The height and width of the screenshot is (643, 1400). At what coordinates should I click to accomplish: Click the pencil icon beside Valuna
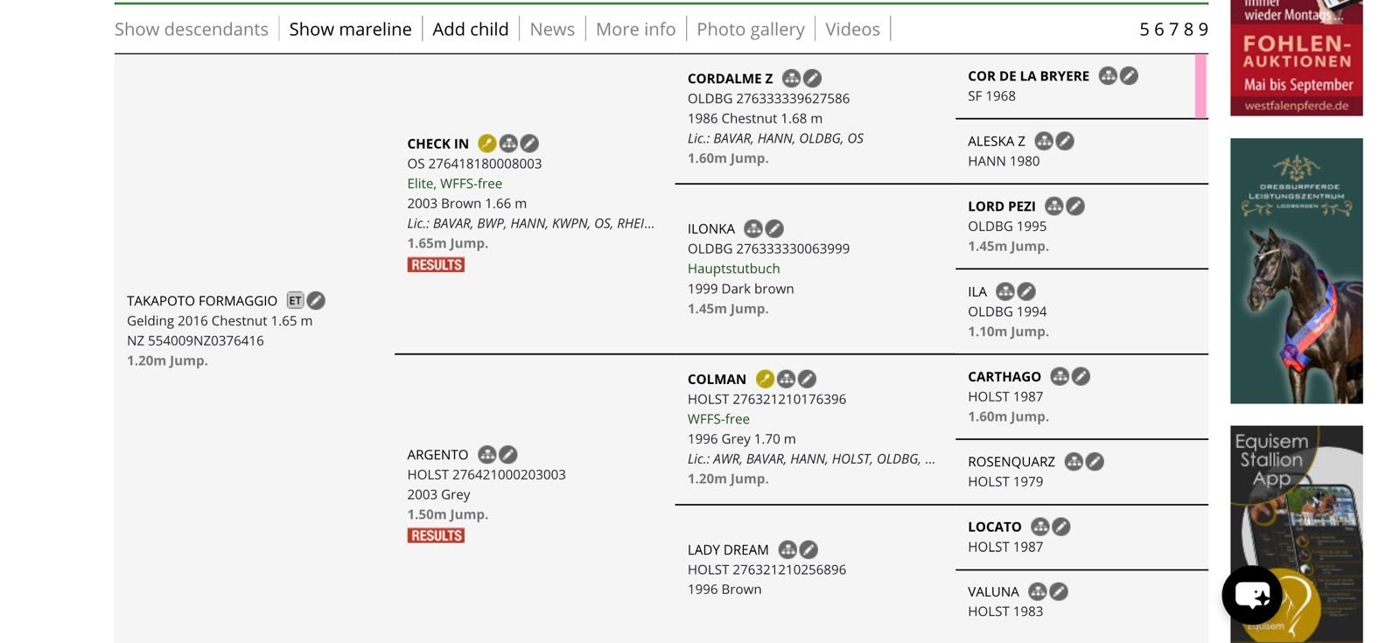(x=1059, y=592)
